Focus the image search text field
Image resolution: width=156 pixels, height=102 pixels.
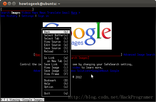[78, 55]
